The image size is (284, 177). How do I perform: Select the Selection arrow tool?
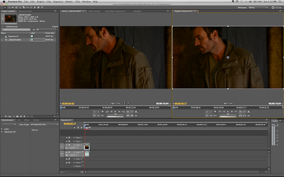pyautogui.click(x=5, y=8)
